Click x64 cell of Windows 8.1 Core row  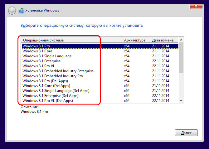tap(127, 51)
